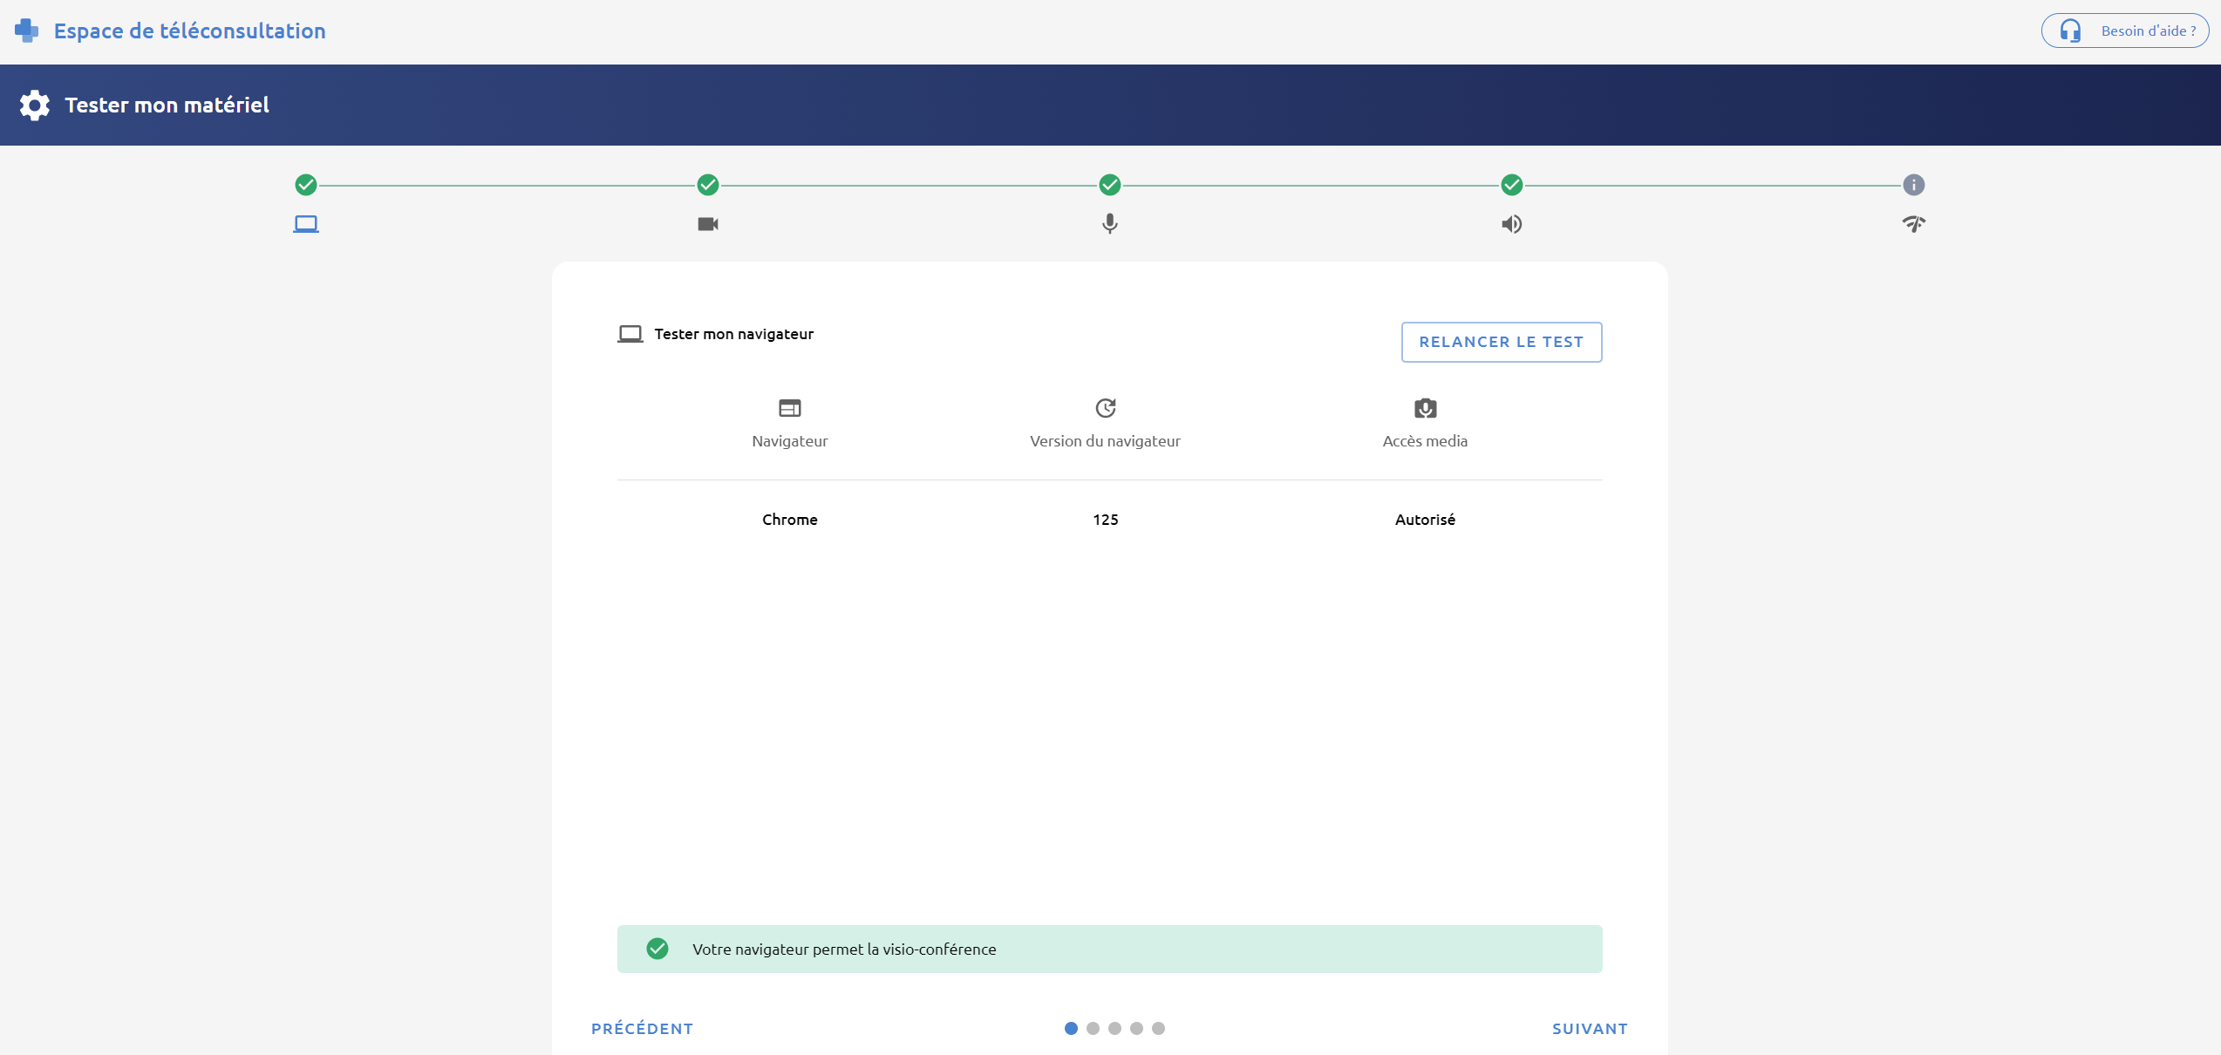
Task: Click the 'Votre navigateur permet la visio-conférence' message
Action: click(844, 949)
